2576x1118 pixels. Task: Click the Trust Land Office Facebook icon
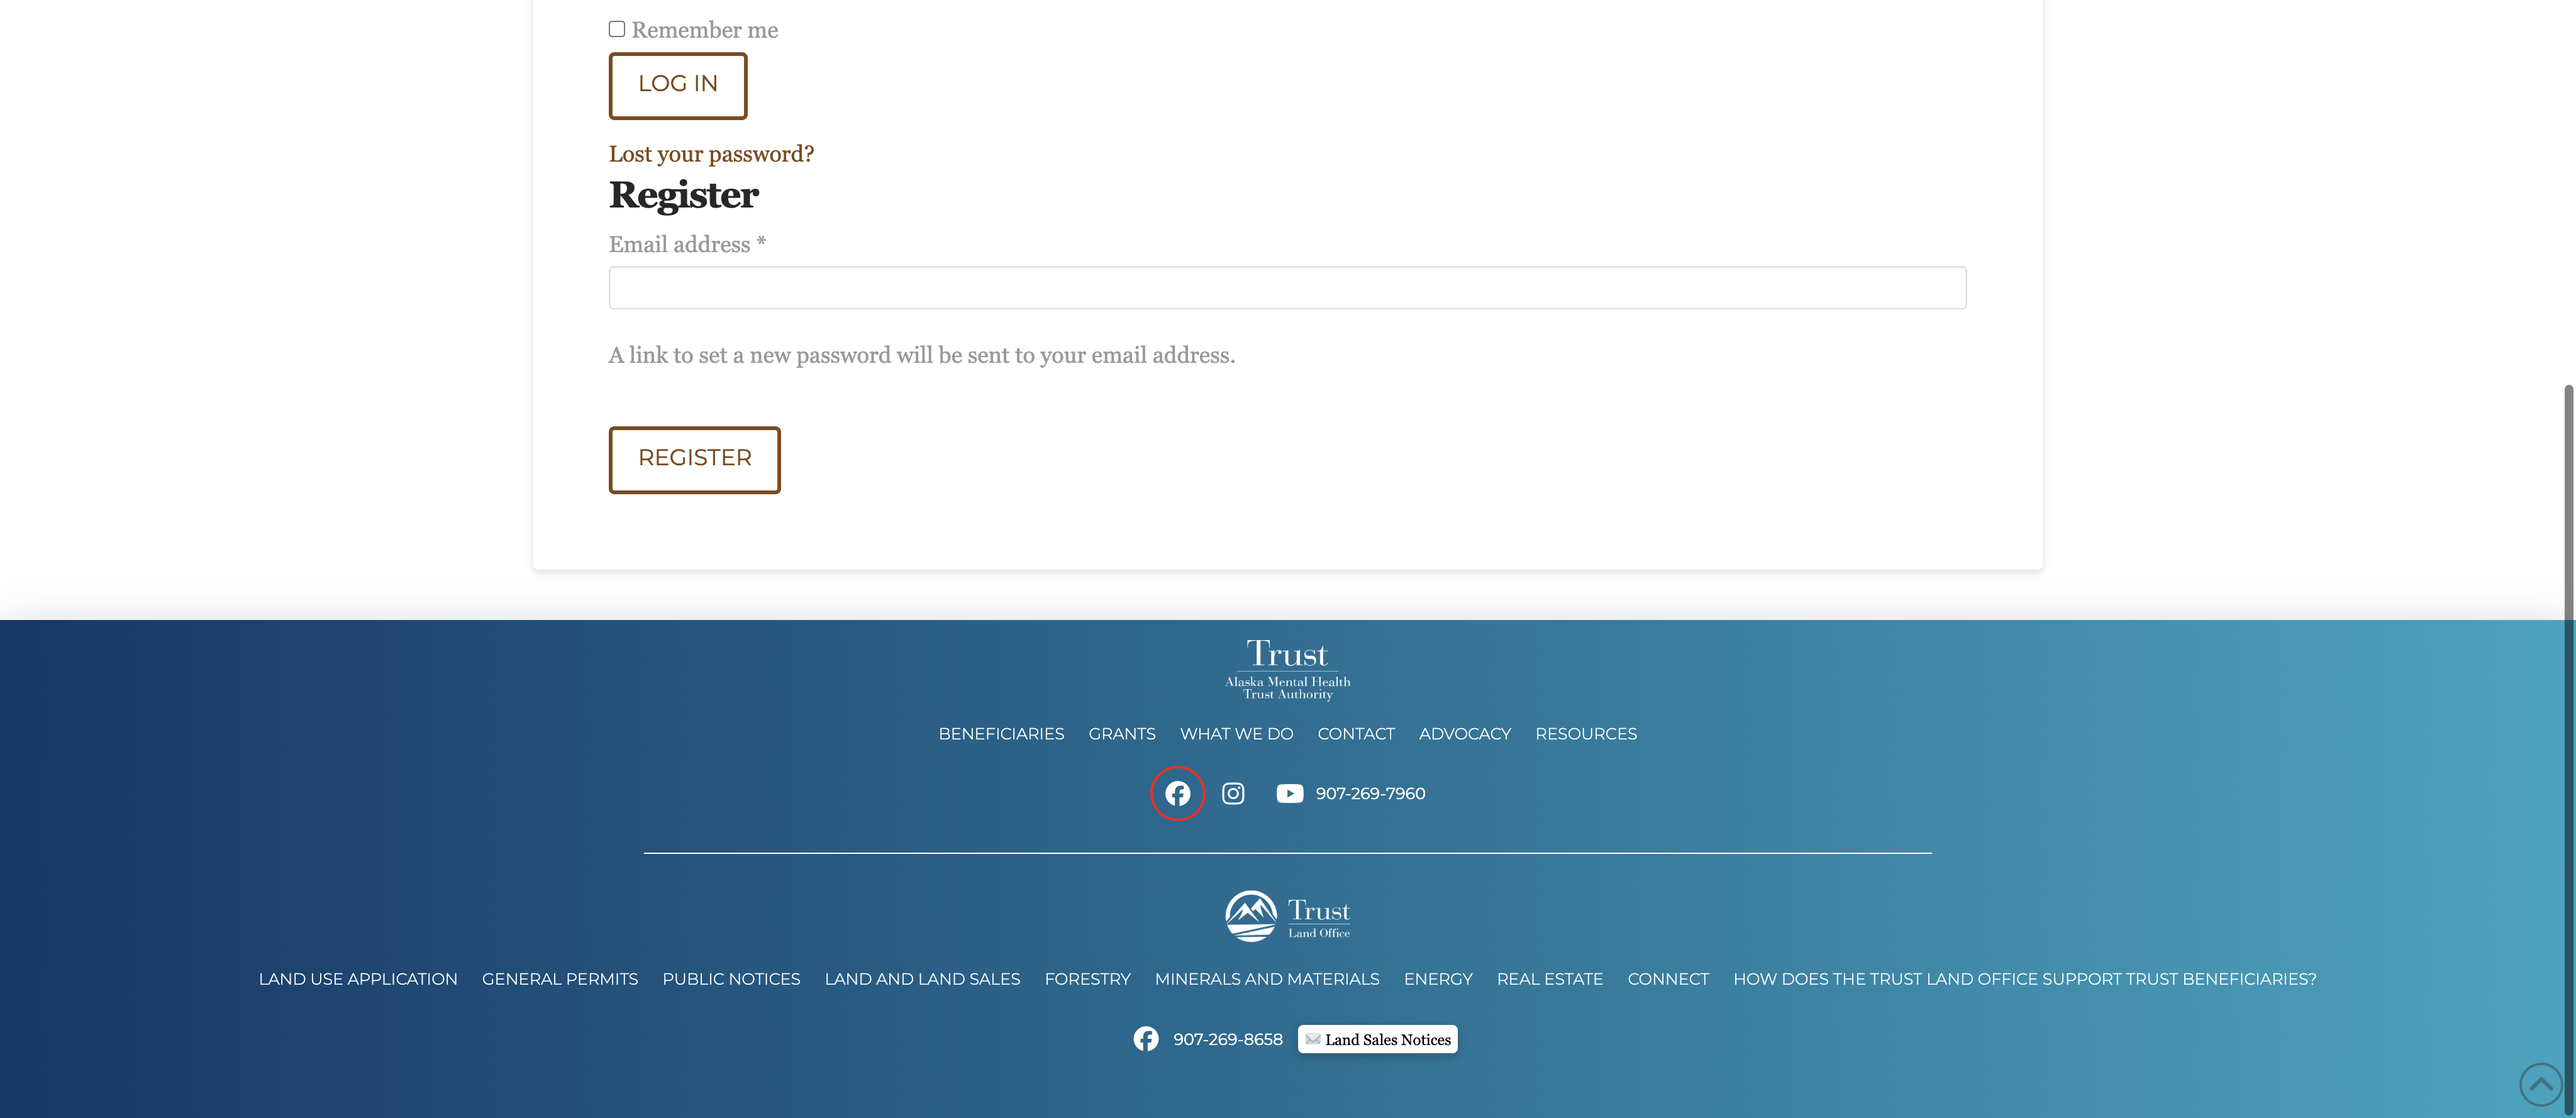click(1145, 1039)
